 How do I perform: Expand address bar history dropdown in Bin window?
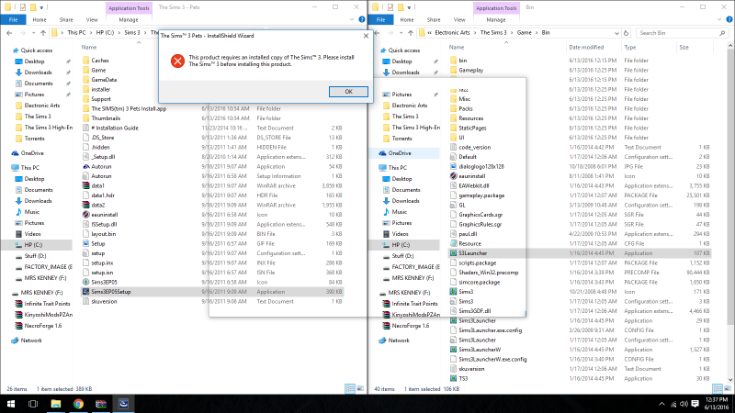pyautogui.click(x=616, y=33)
